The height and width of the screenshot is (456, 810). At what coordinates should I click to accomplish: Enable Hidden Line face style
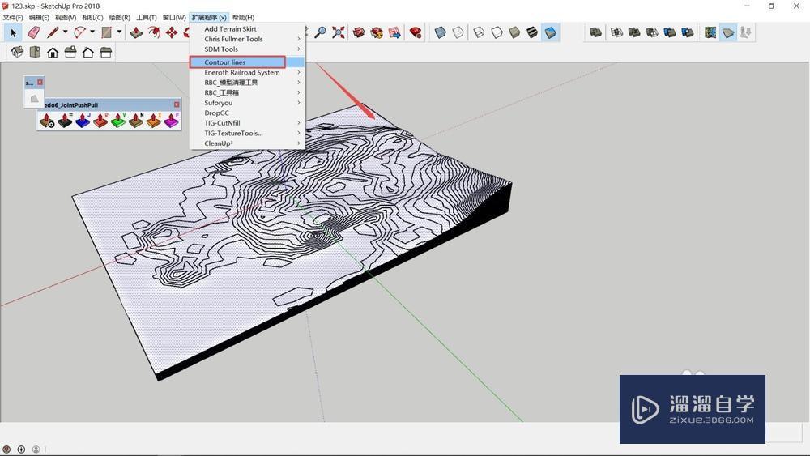[x=497, y=32]
